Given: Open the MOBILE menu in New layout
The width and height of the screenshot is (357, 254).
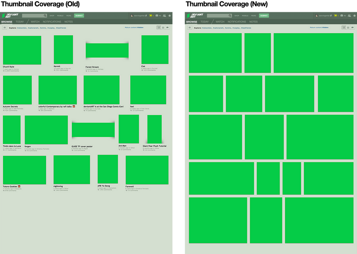Looking at the screenshot, I should tap(245, 16).
